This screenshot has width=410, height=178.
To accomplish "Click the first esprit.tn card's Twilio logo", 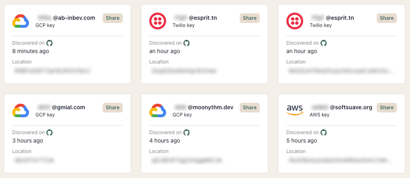I will point(158,21).
